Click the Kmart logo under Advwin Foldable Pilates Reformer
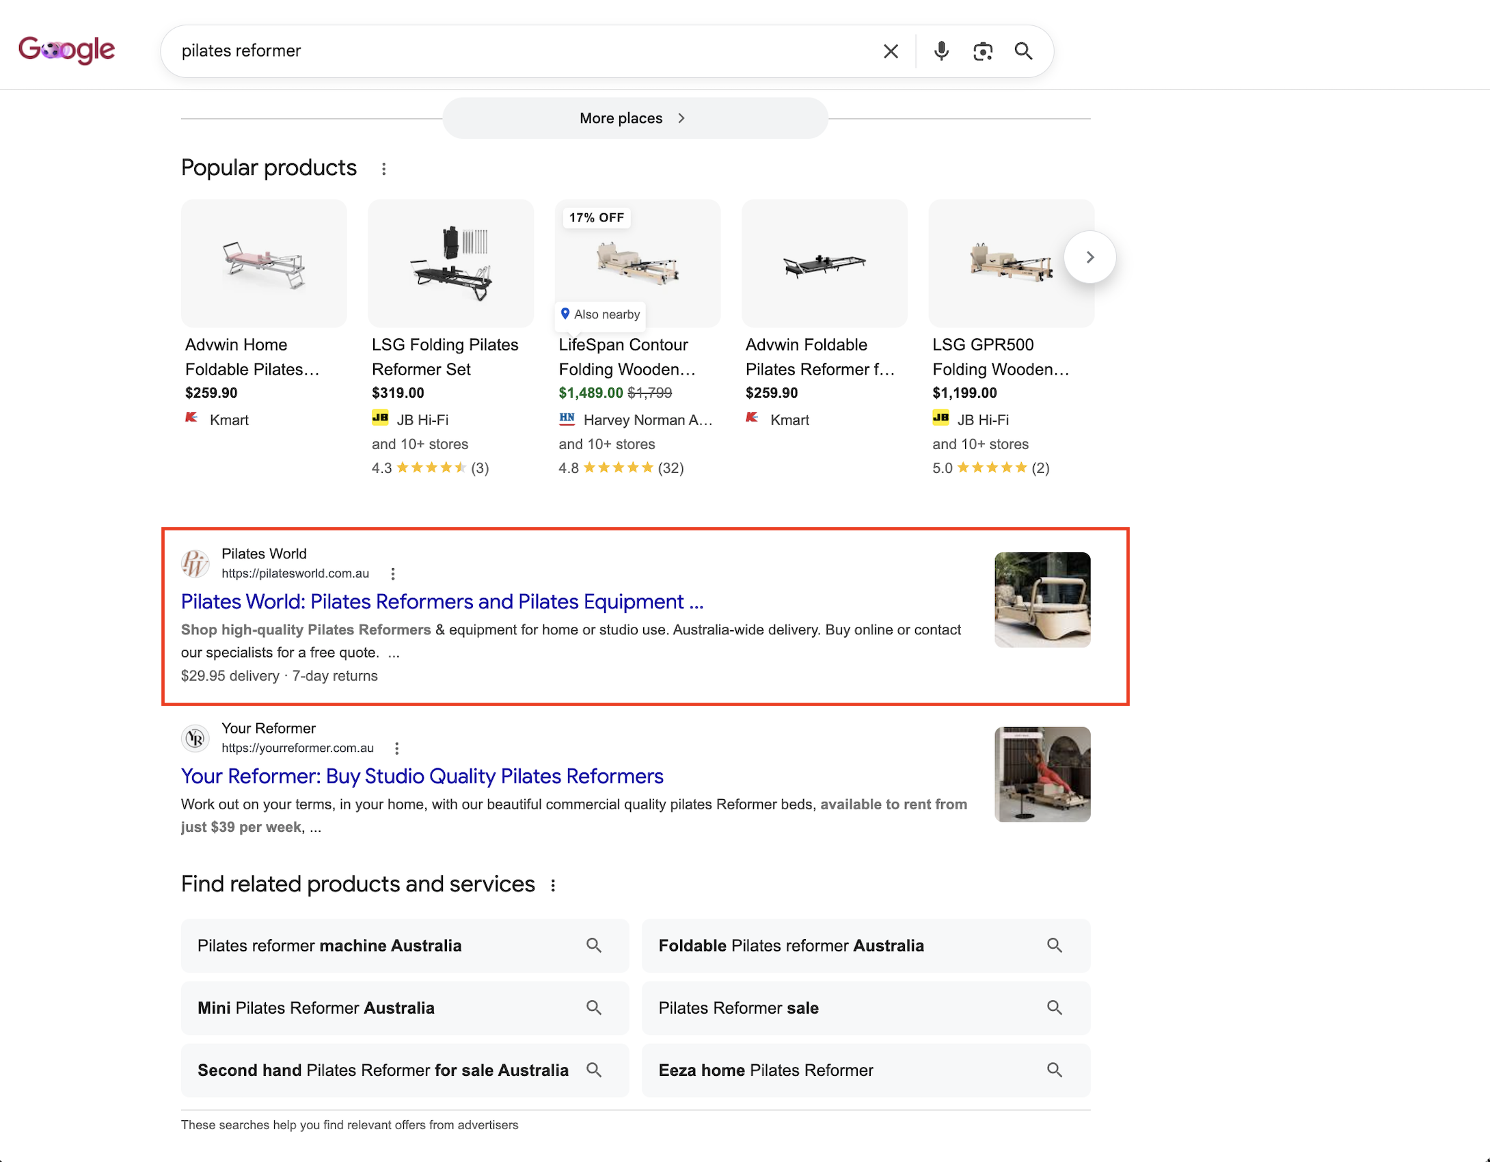 752,418
